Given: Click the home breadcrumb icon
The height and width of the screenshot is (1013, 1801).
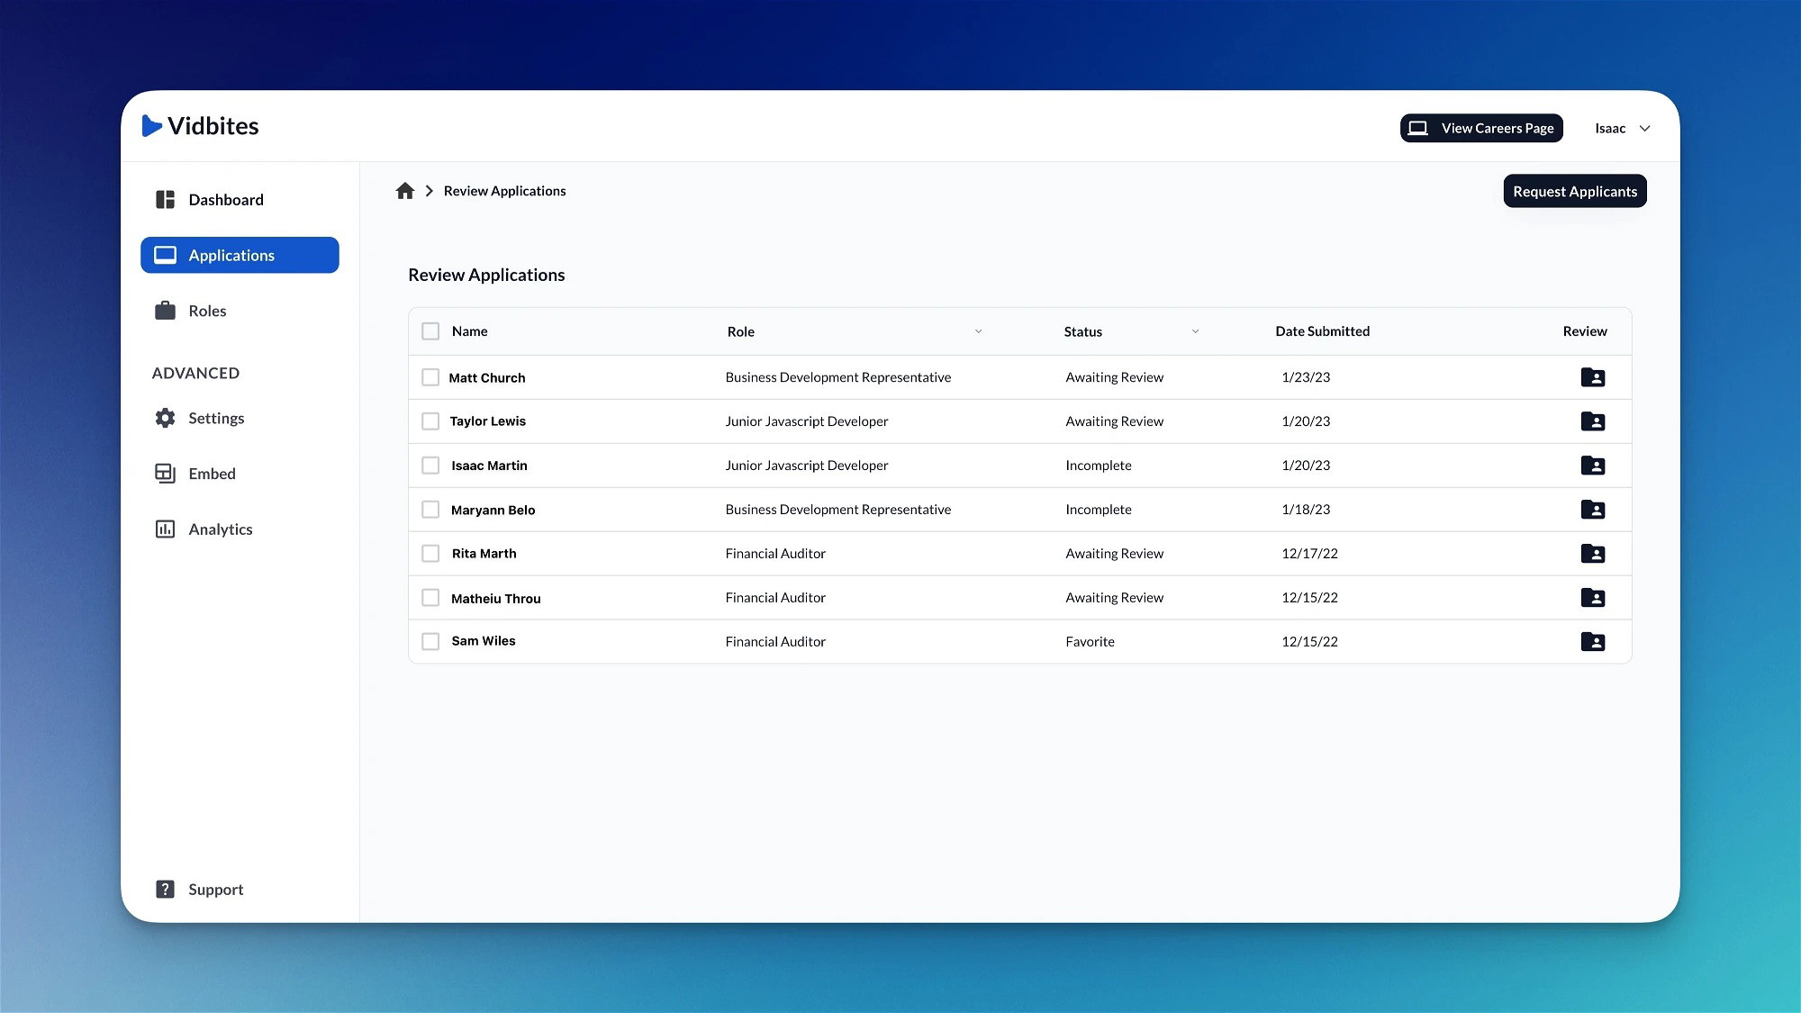Looking at the screenshot, I should [x=403, y=191].
